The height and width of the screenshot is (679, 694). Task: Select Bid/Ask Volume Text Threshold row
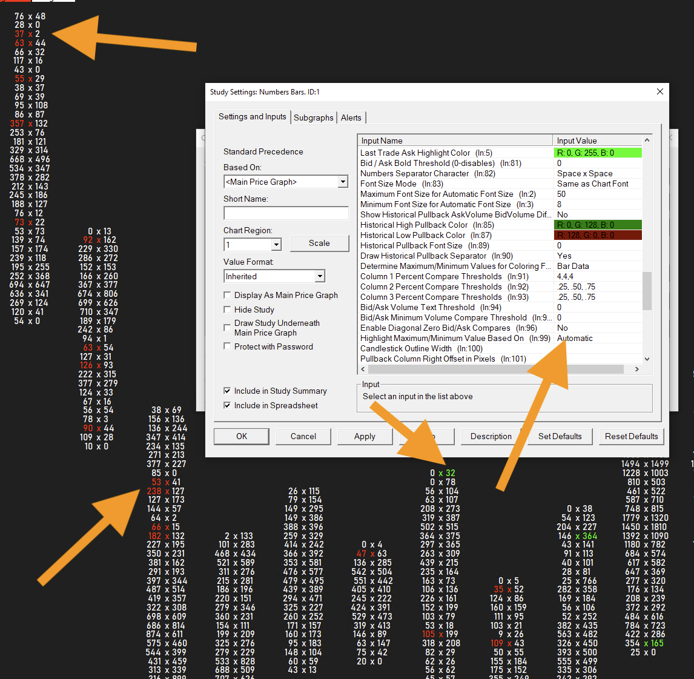(500, 307)
